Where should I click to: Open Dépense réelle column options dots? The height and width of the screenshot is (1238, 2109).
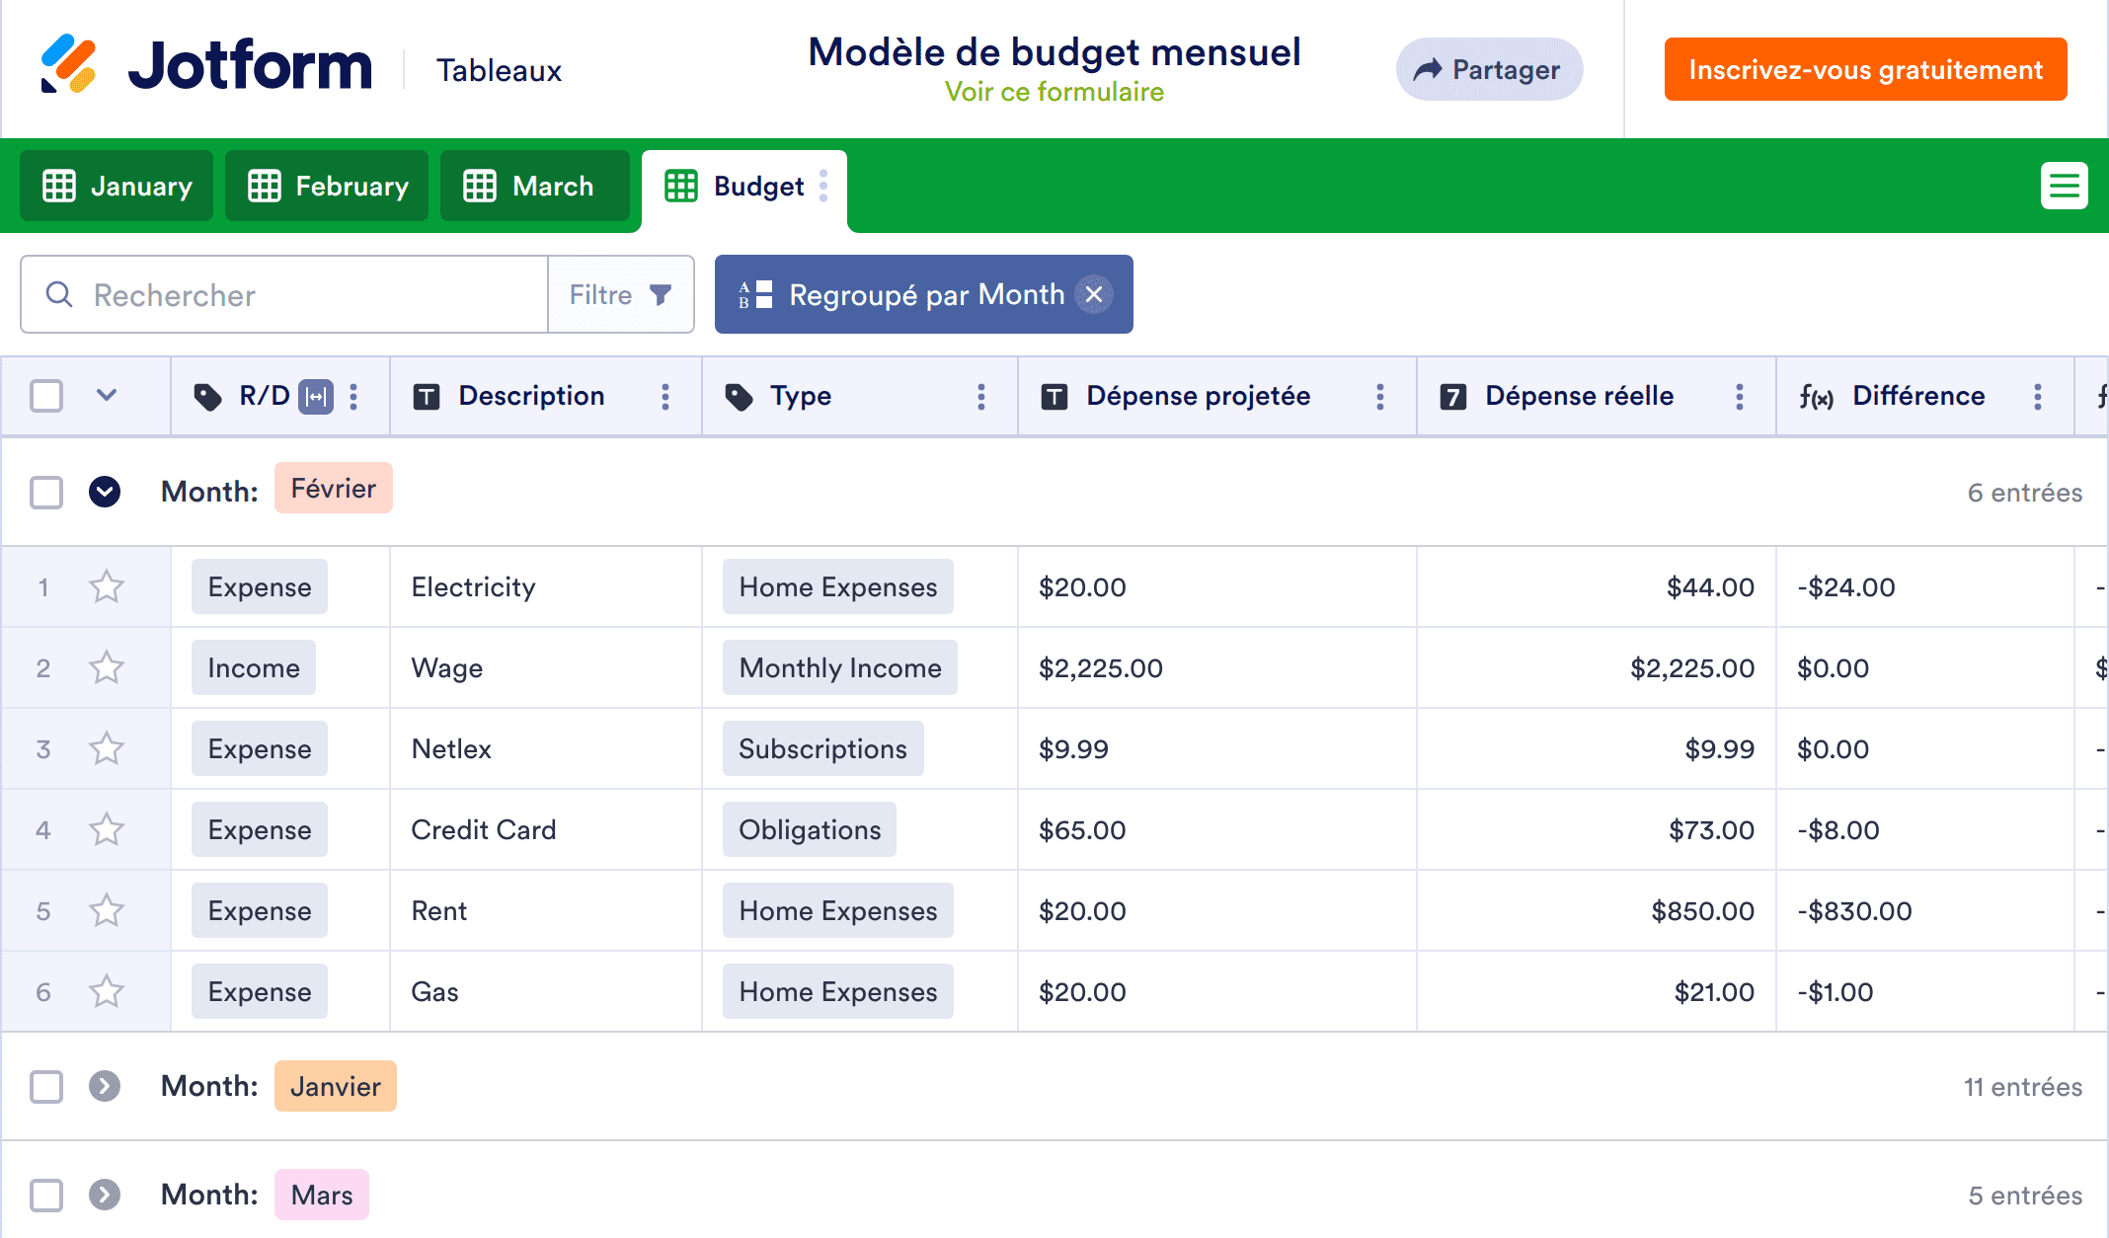point(1740,397)
